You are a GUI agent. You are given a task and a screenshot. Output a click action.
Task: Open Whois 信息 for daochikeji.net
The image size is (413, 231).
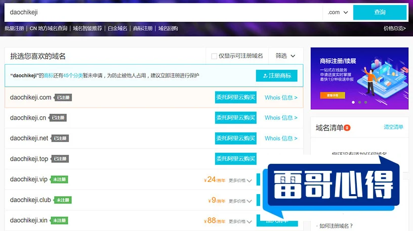[x=281, y=138]
